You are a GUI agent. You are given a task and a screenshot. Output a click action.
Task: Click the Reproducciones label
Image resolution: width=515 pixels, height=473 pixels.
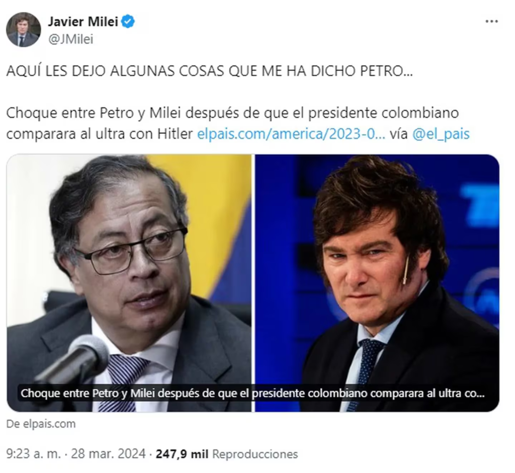pos(255,454)
